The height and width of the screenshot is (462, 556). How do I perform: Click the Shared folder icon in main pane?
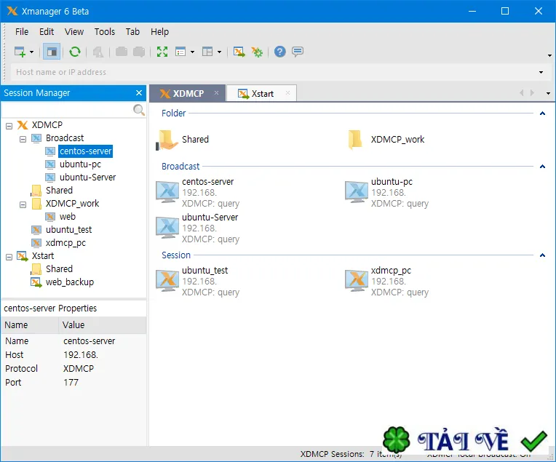tap(167, 140)
